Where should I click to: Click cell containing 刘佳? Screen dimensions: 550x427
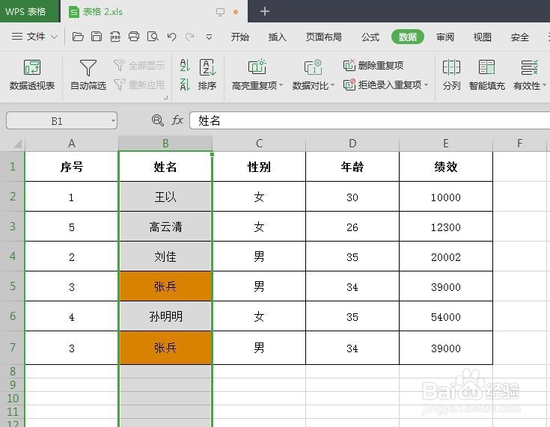tap(165, 256)
